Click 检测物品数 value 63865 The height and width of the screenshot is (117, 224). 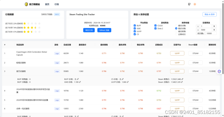(103, 26)
